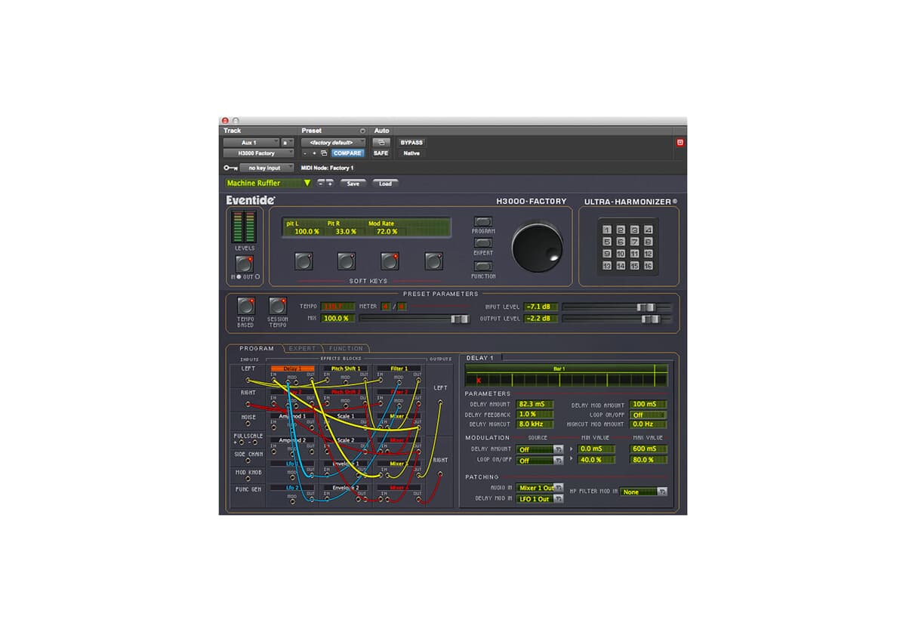Click the Load button next to Save
This screenshot has width=906, height=632.
[385, 183]
